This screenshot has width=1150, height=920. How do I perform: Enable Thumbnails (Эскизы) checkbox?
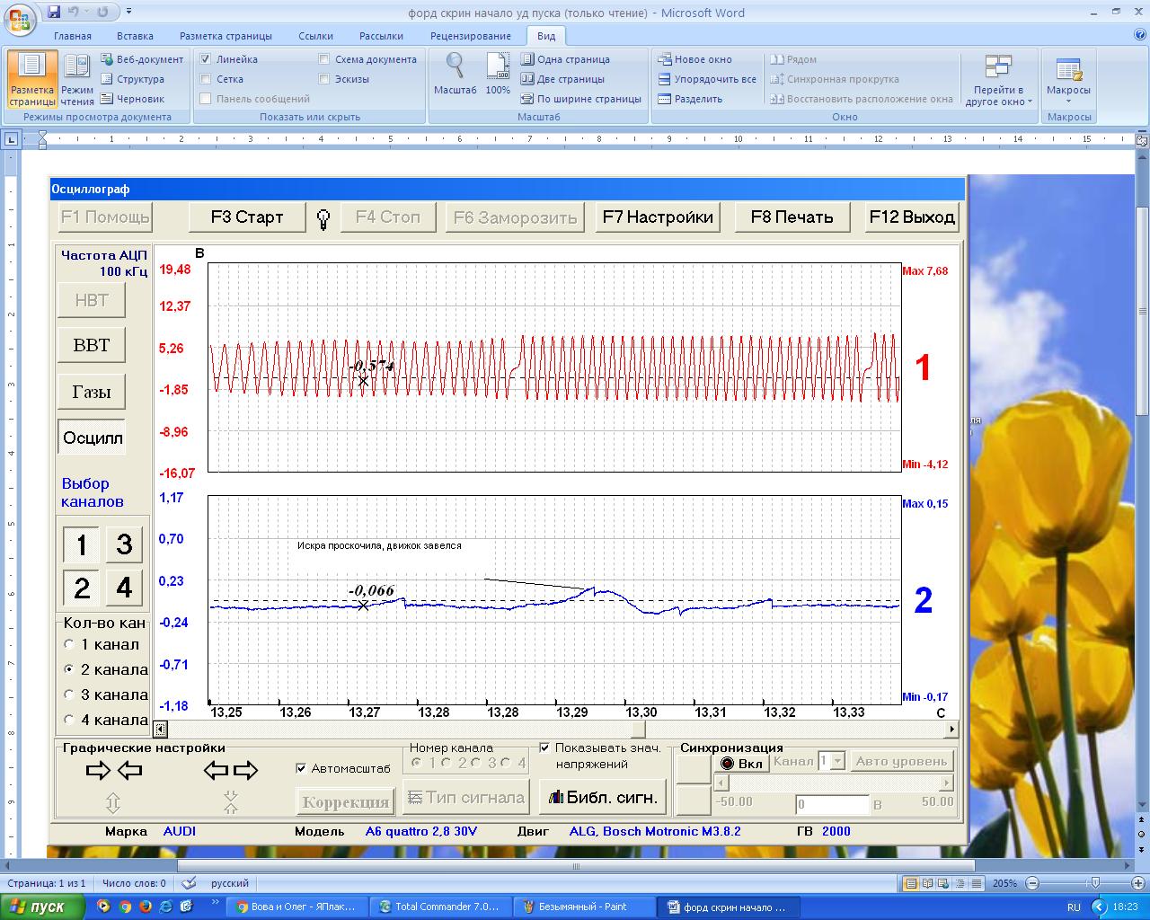324,79
